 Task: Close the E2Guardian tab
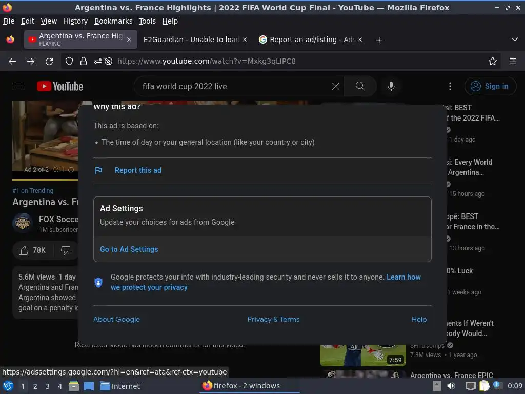coord(245,40)
